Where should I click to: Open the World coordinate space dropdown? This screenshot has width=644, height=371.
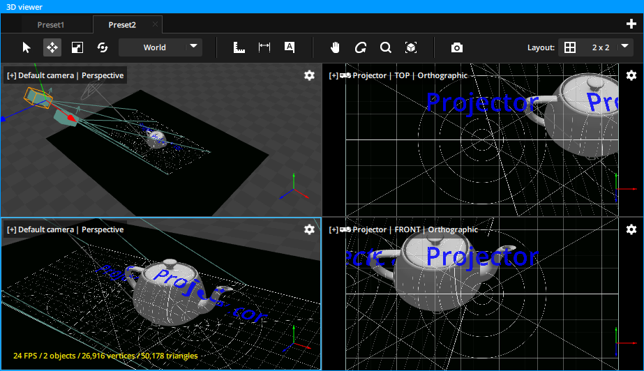(x=160, y=47)
